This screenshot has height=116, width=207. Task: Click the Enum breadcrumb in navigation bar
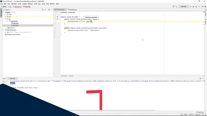[x=4, y=6]
